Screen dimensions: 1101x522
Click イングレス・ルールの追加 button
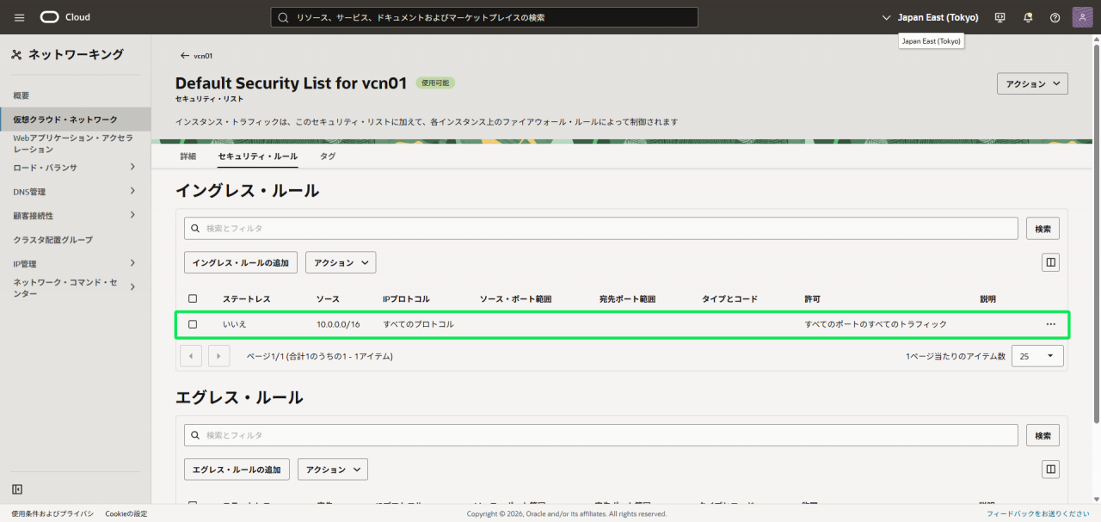click(241, 262)
